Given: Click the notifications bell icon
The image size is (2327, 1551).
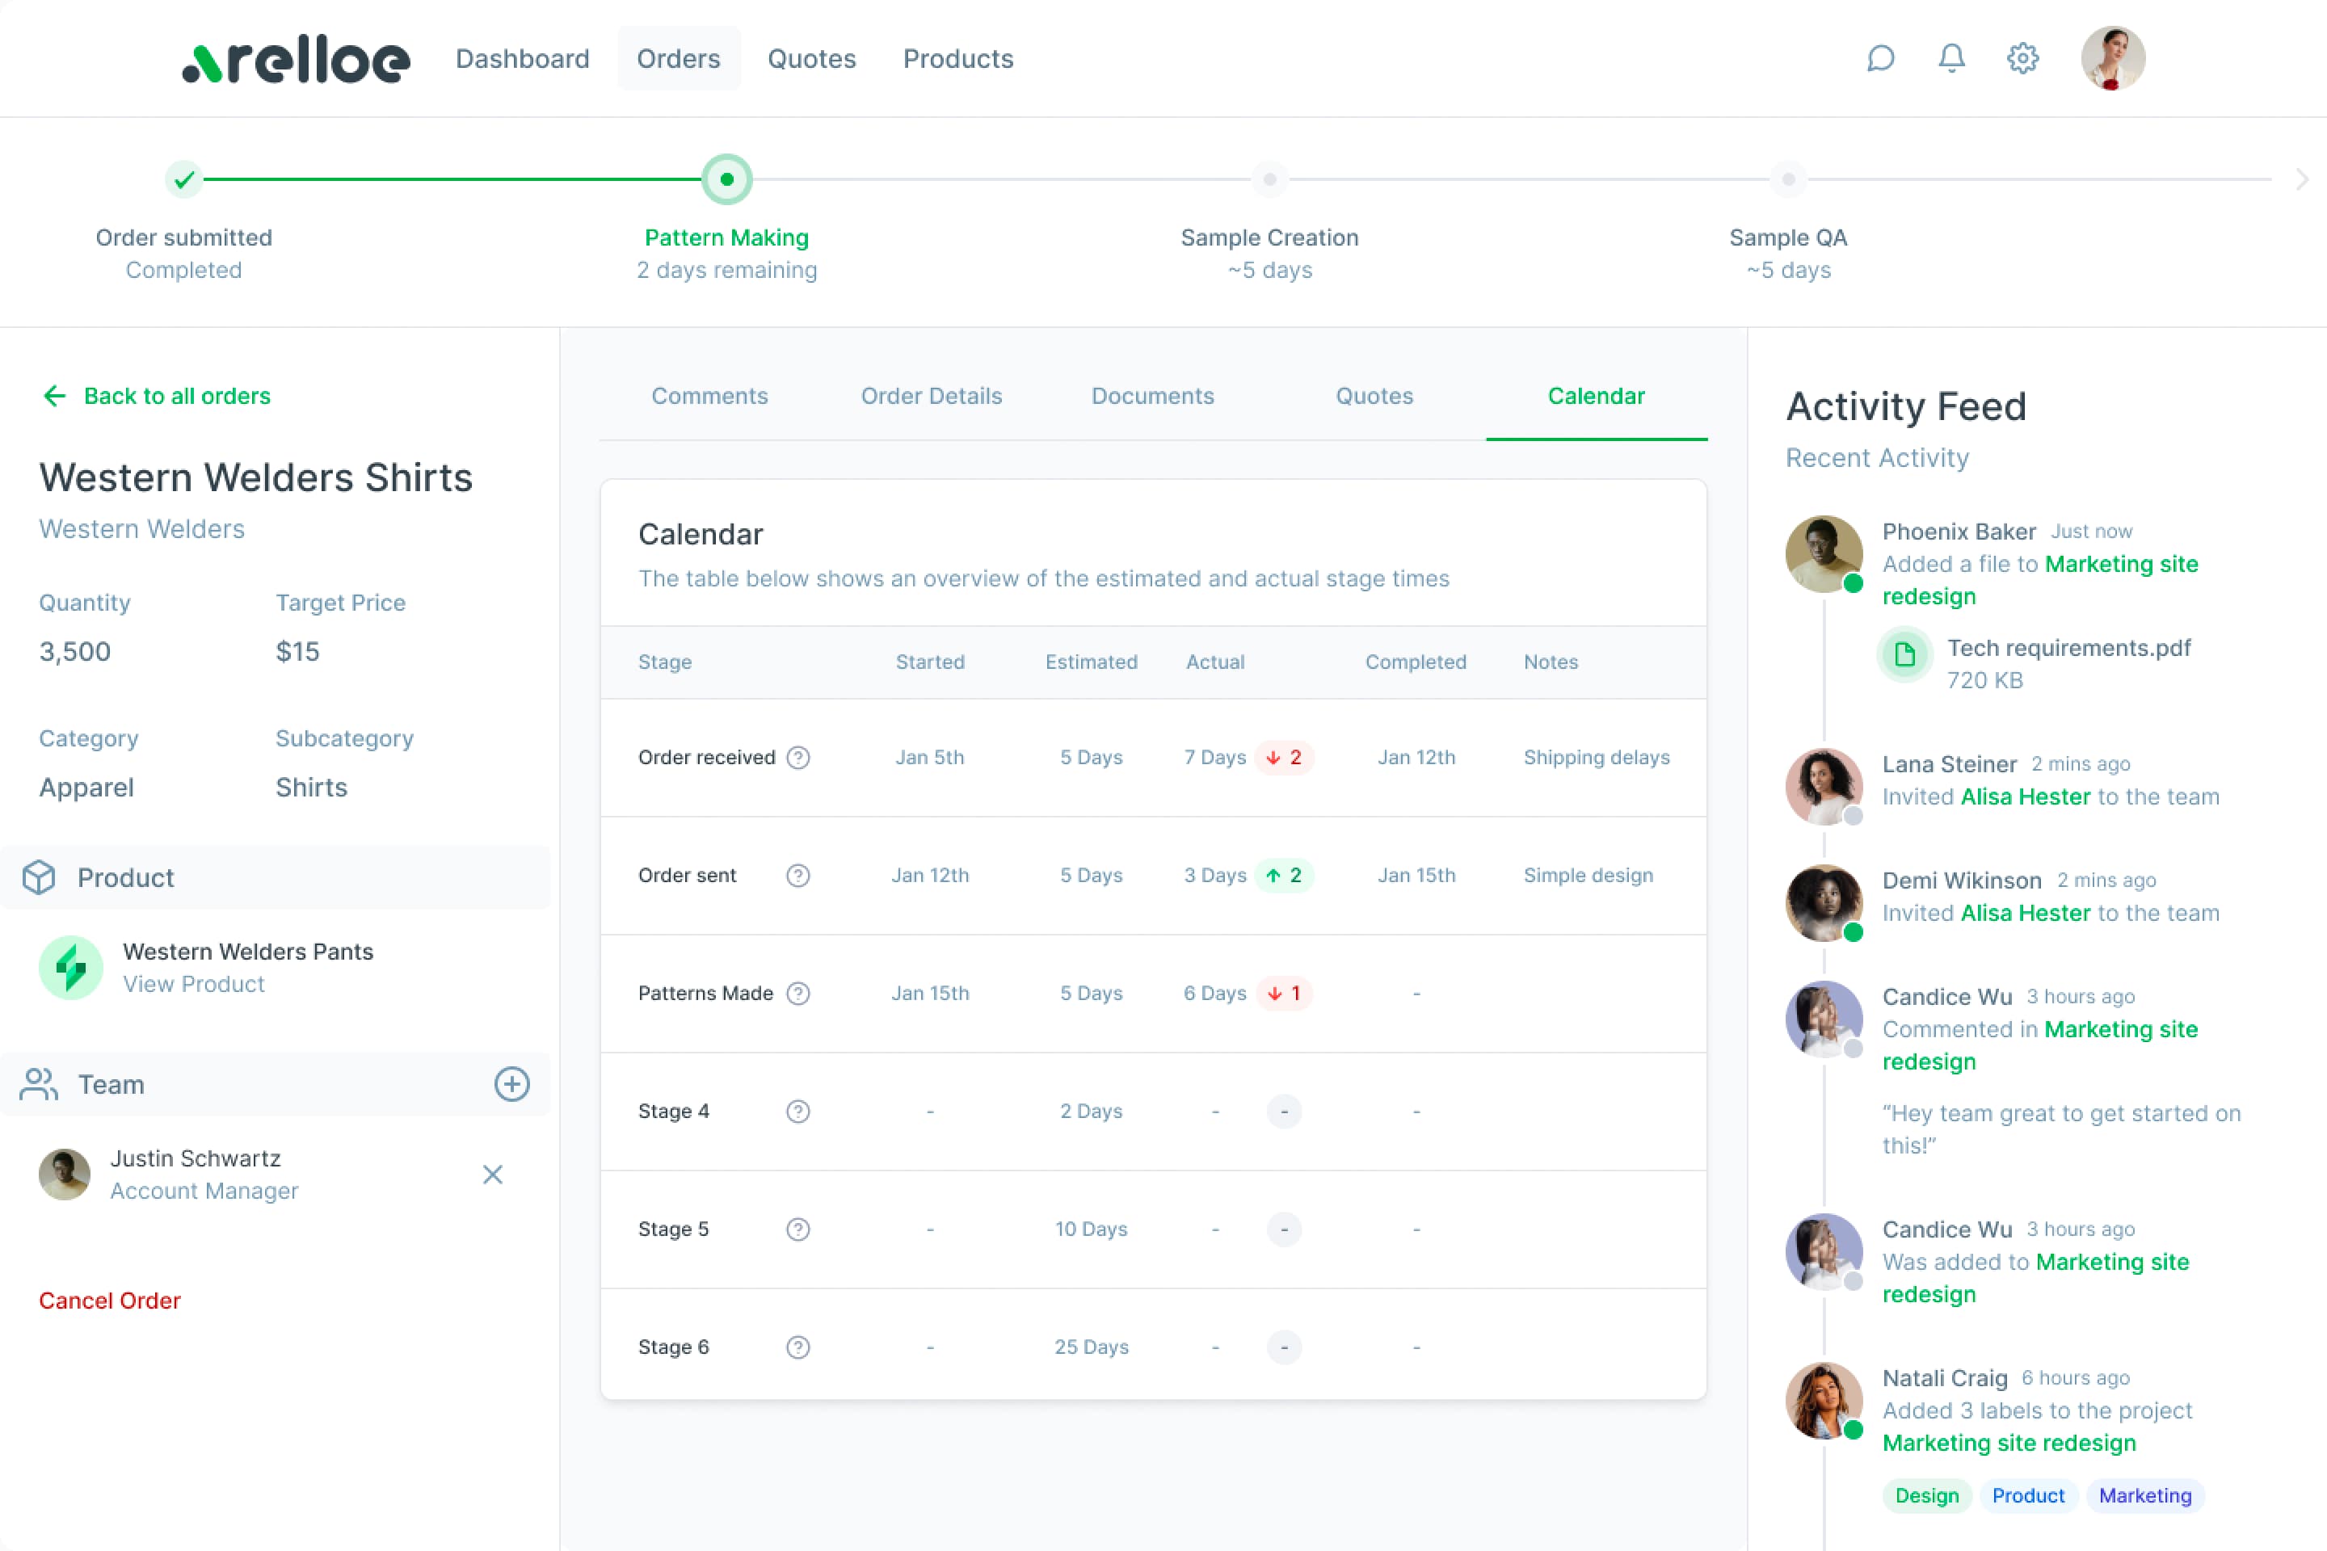Looking at the screenshot, I should 1951,58.
